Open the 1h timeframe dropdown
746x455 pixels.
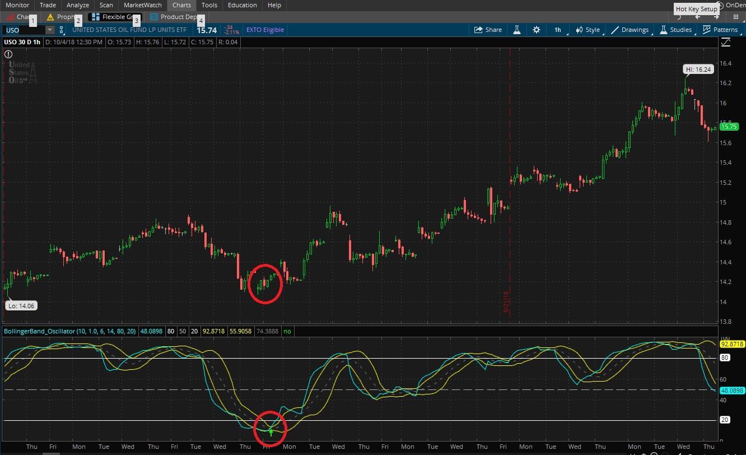[558, 30]
